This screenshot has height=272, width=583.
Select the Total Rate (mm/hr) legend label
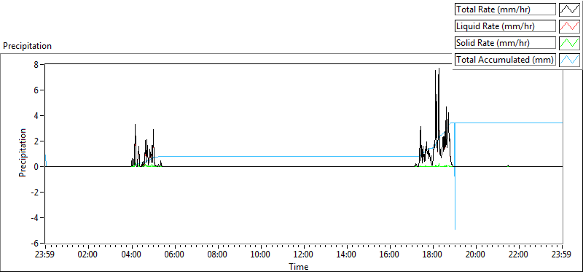tap(506, 9)
